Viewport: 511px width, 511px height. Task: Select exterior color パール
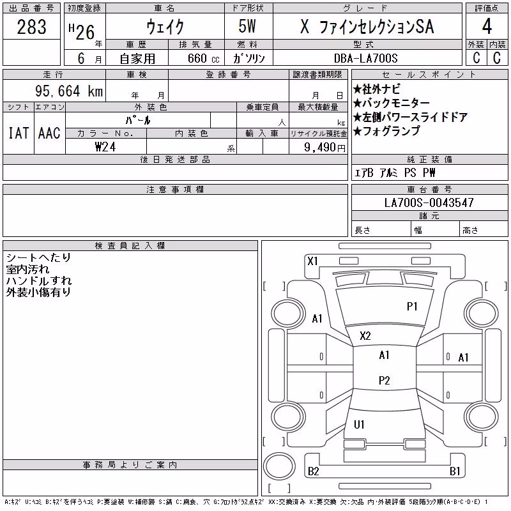[x=138, y=120]
